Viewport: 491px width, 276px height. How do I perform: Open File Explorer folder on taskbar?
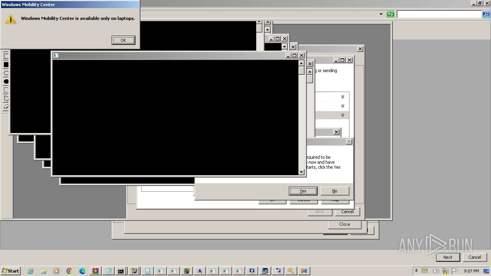pyautogui.click(x=43, y=271)
